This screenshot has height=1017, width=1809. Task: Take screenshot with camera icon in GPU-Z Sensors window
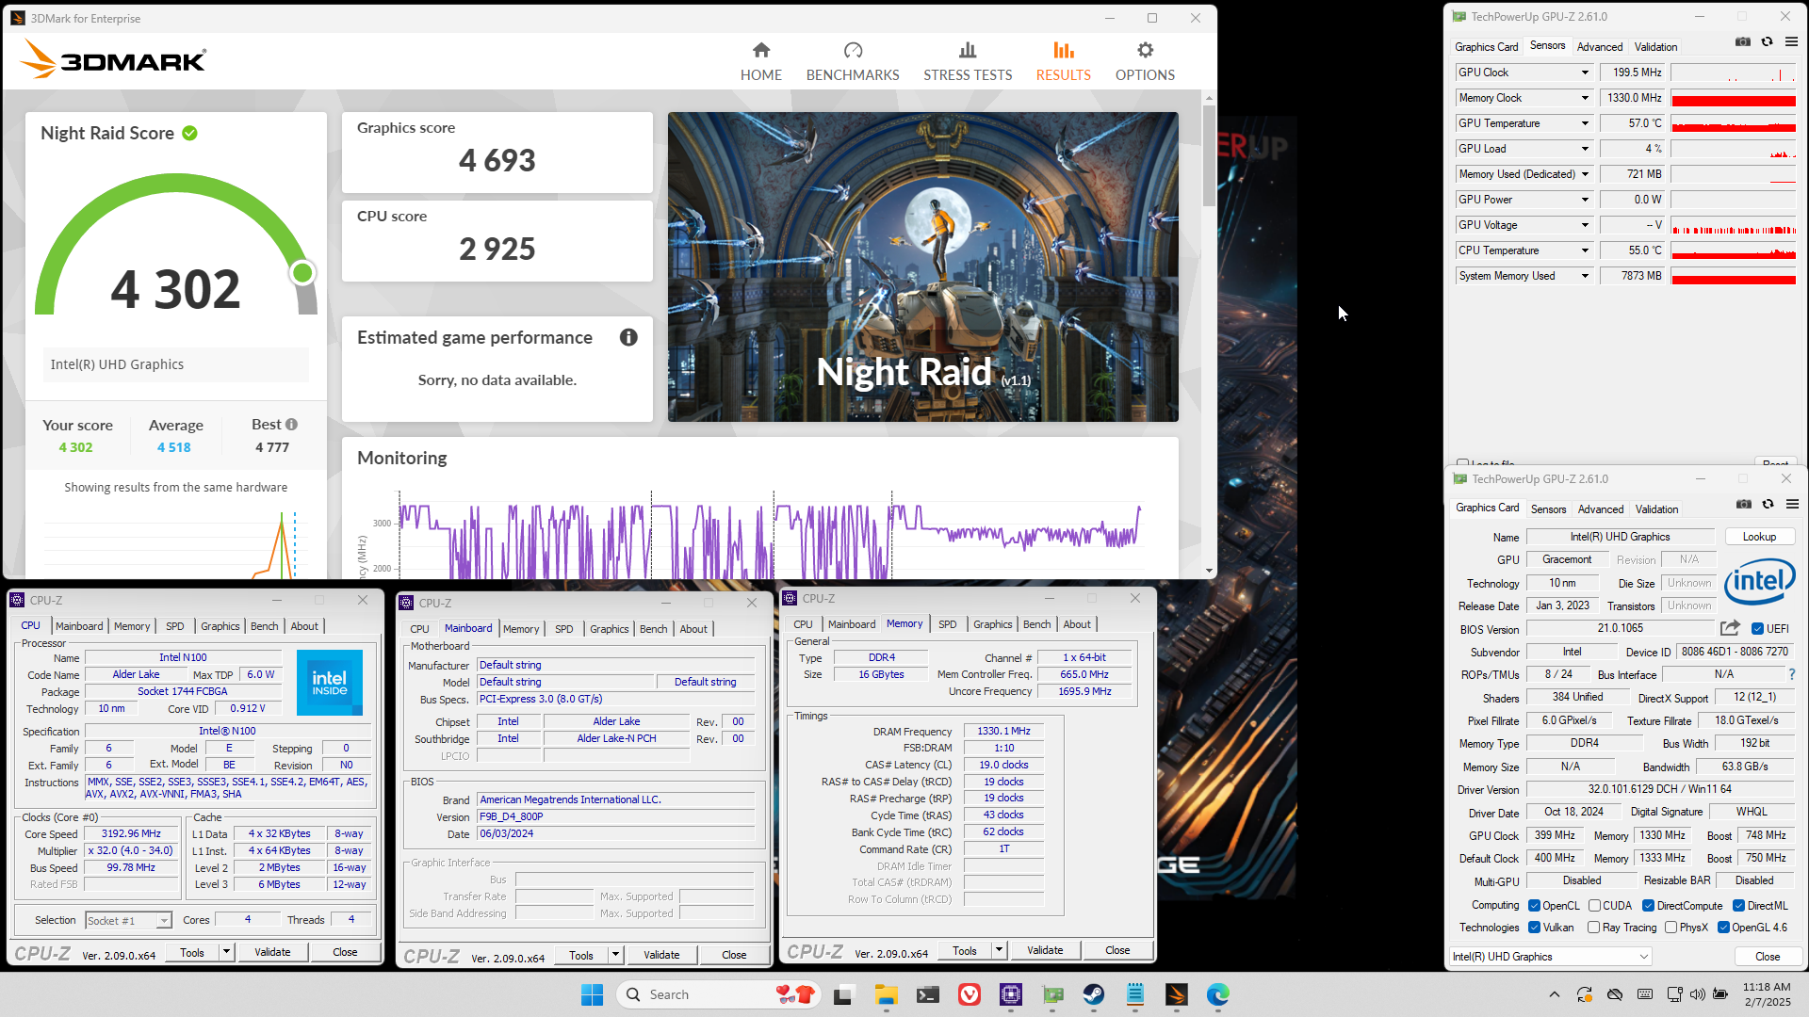1743,42
